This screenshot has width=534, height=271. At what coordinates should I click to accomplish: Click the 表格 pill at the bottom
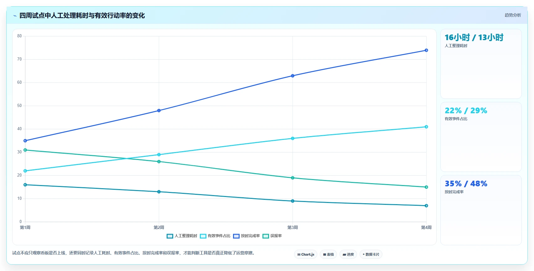(x=328, y=254)
